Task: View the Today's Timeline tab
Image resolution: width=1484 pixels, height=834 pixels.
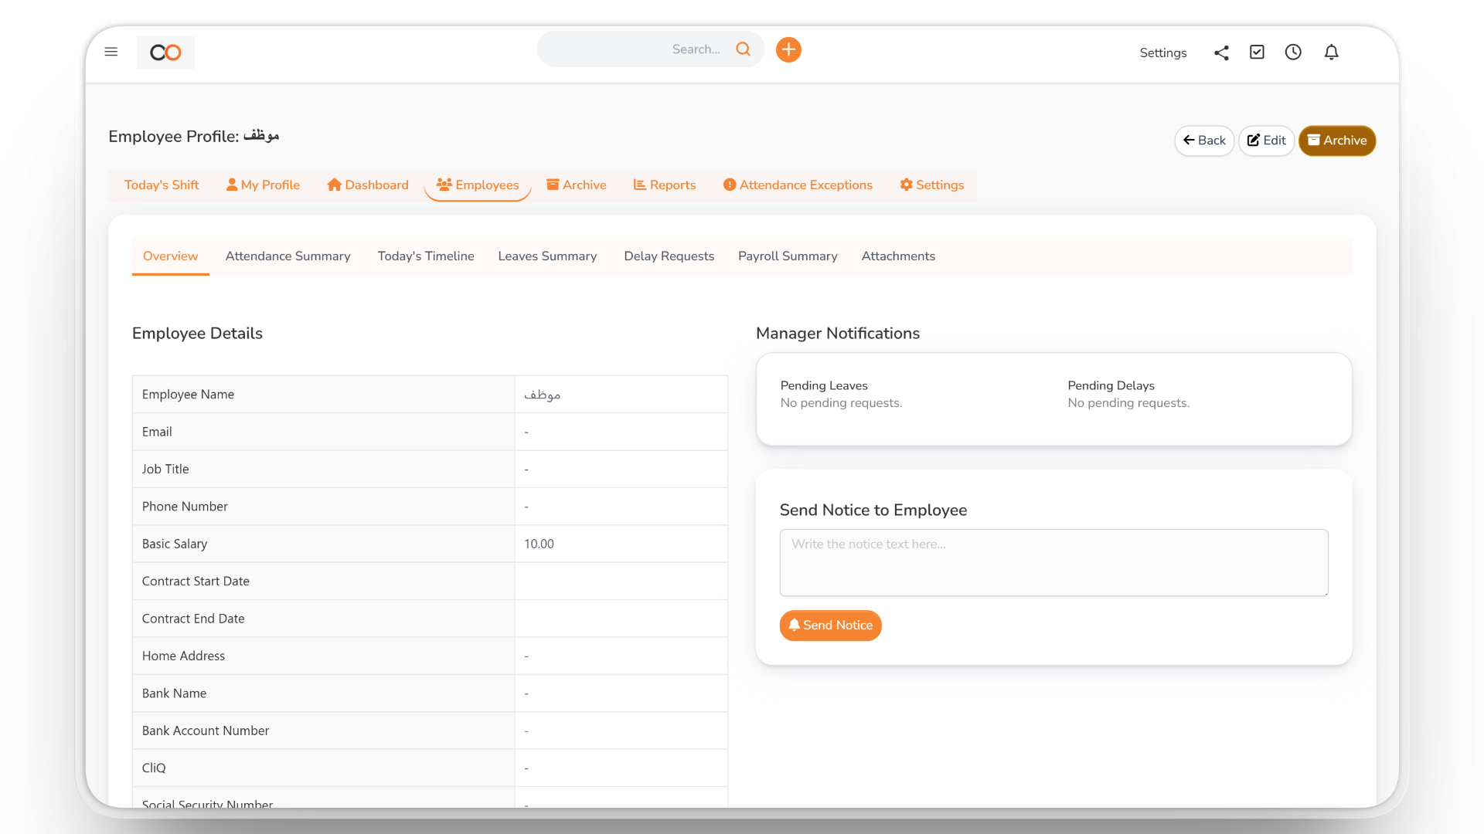Action: 425,256
